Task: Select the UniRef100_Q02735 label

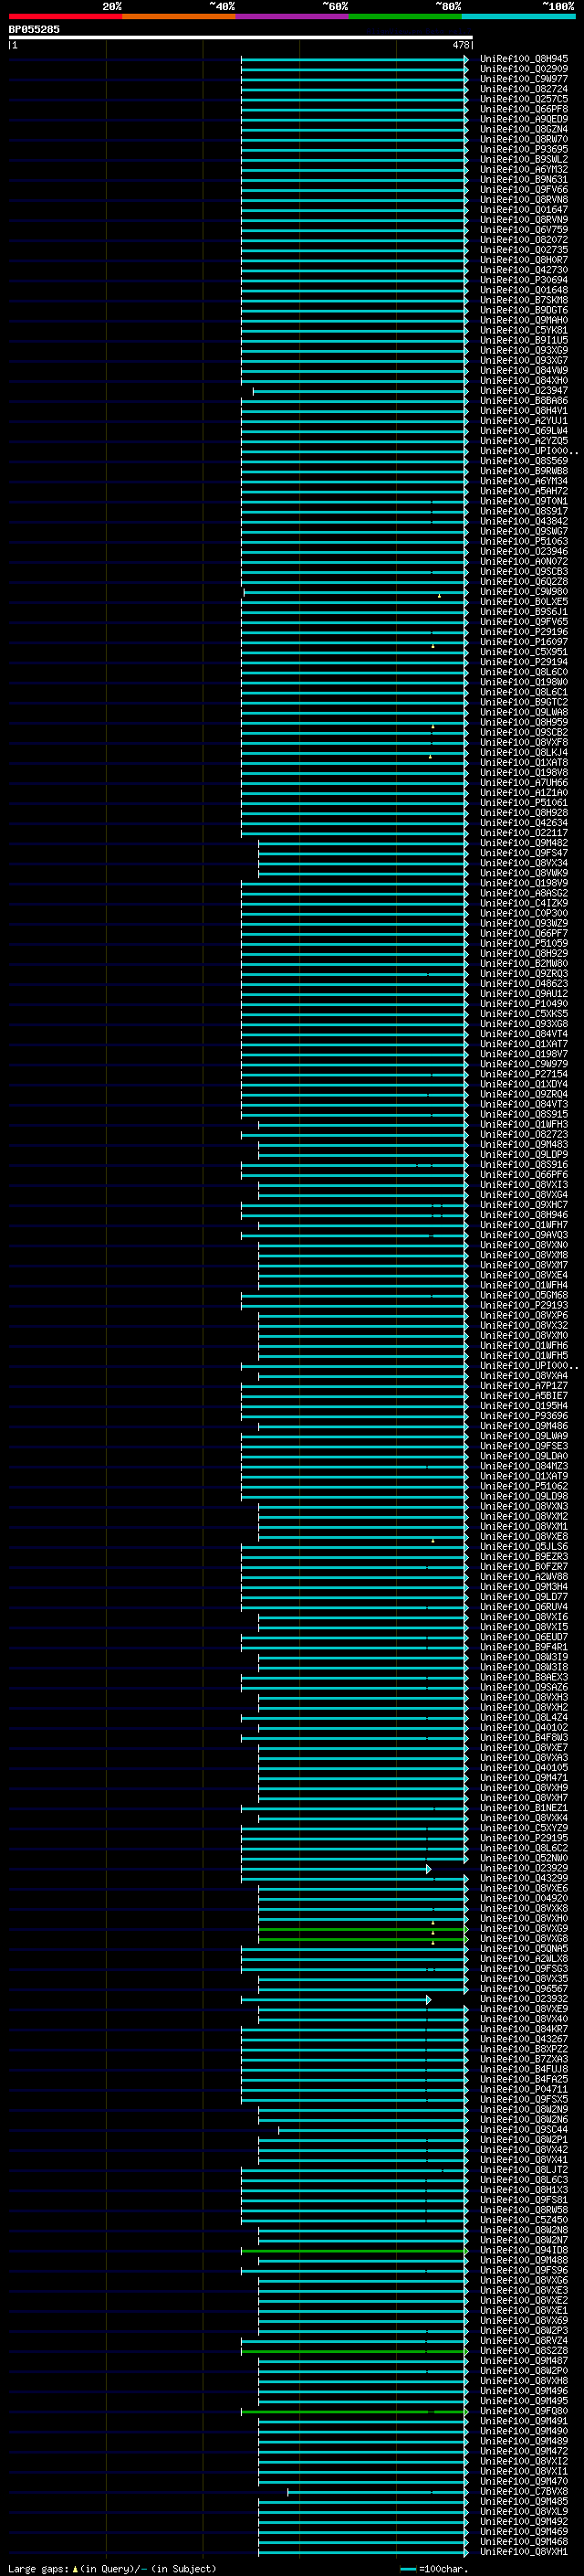Action: (x=524, y=250)
